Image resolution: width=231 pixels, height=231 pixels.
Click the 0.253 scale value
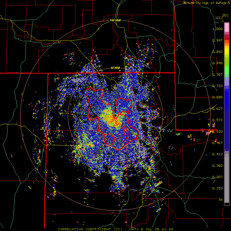(x=217, y=188)
